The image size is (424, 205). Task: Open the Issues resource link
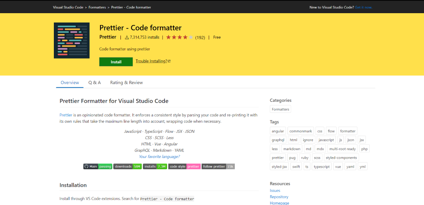point(275,191)
